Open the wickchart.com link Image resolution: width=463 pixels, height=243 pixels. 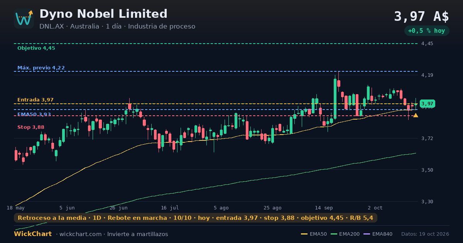tap(81, 234)
